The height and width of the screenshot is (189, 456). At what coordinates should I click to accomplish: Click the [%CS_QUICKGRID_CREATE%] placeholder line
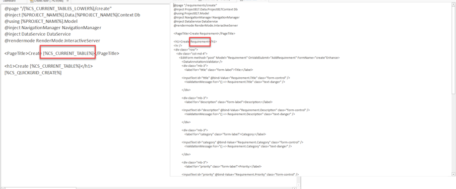click(33, 72)
